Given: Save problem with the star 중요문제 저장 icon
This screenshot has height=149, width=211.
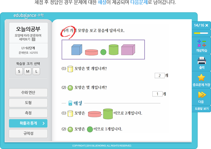Looking at the screenshot, I should (201, 78).
